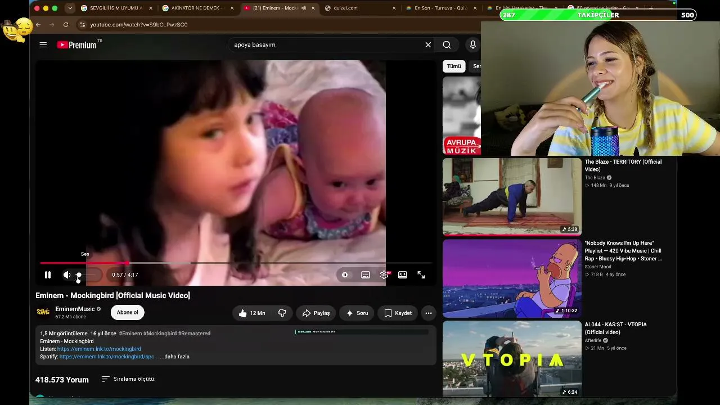
Task: Mute the video with the speaker icon
Action: 66,275
